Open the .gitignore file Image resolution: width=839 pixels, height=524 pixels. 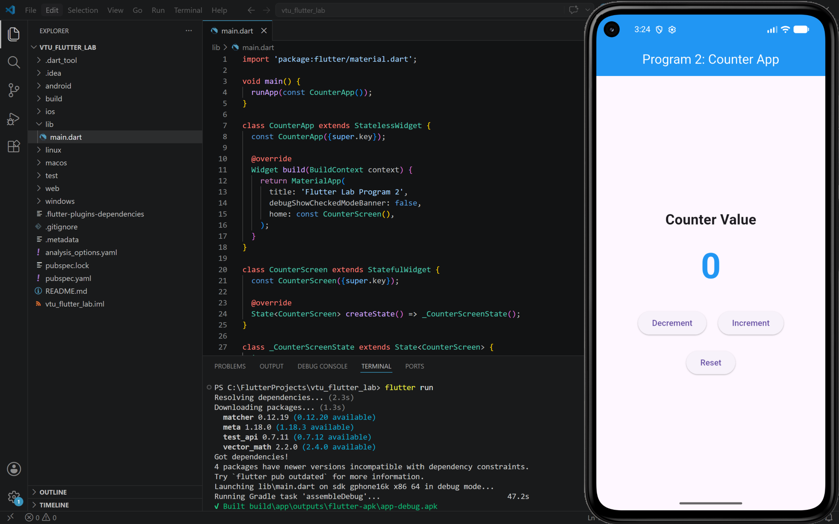115,227
